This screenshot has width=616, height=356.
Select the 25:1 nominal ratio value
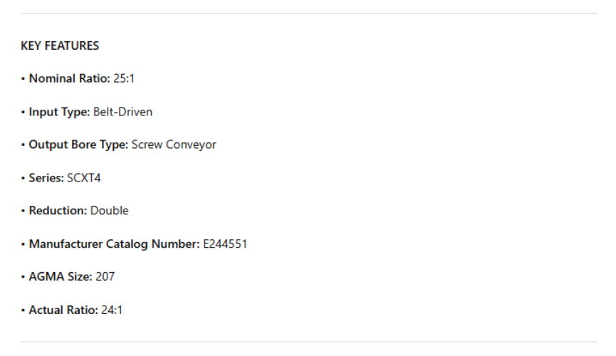[x=124, y=78]
